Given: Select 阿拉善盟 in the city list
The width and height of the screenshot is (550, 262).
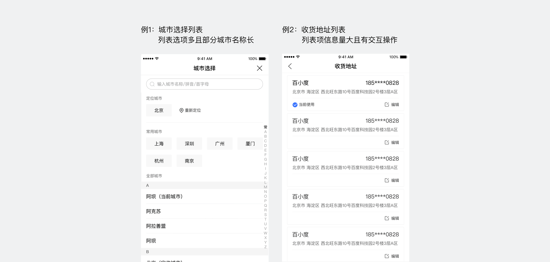Looking at the screenshot, I should pyautogui.click(x=156, y=226).
